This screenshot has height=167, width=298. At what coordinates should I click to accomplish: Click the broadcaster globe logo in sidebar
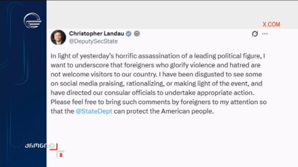pyautogui.click(x=32, y=21)
